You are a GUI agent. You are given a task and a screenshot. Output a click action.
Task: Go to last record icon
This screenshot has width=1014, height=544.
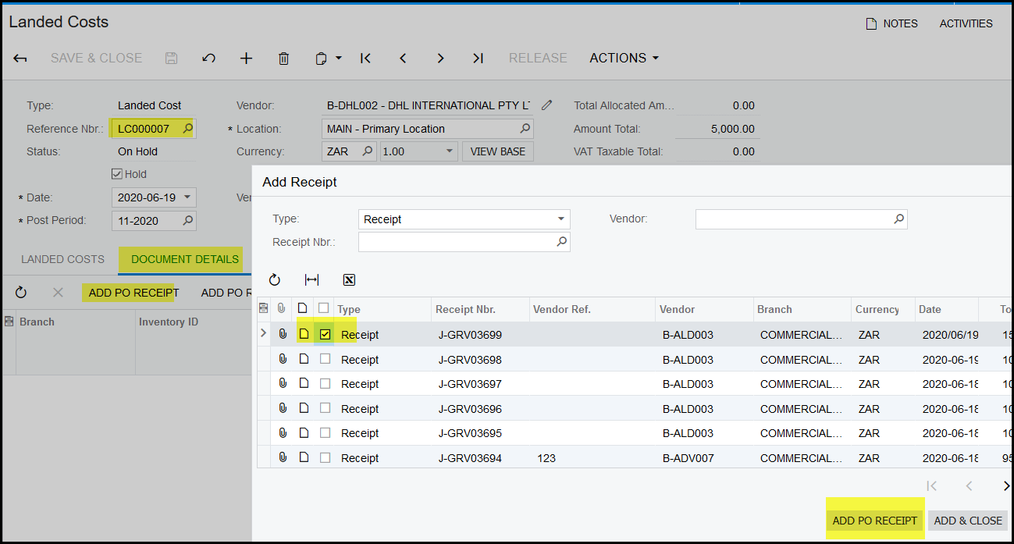[x=478, y=59]
